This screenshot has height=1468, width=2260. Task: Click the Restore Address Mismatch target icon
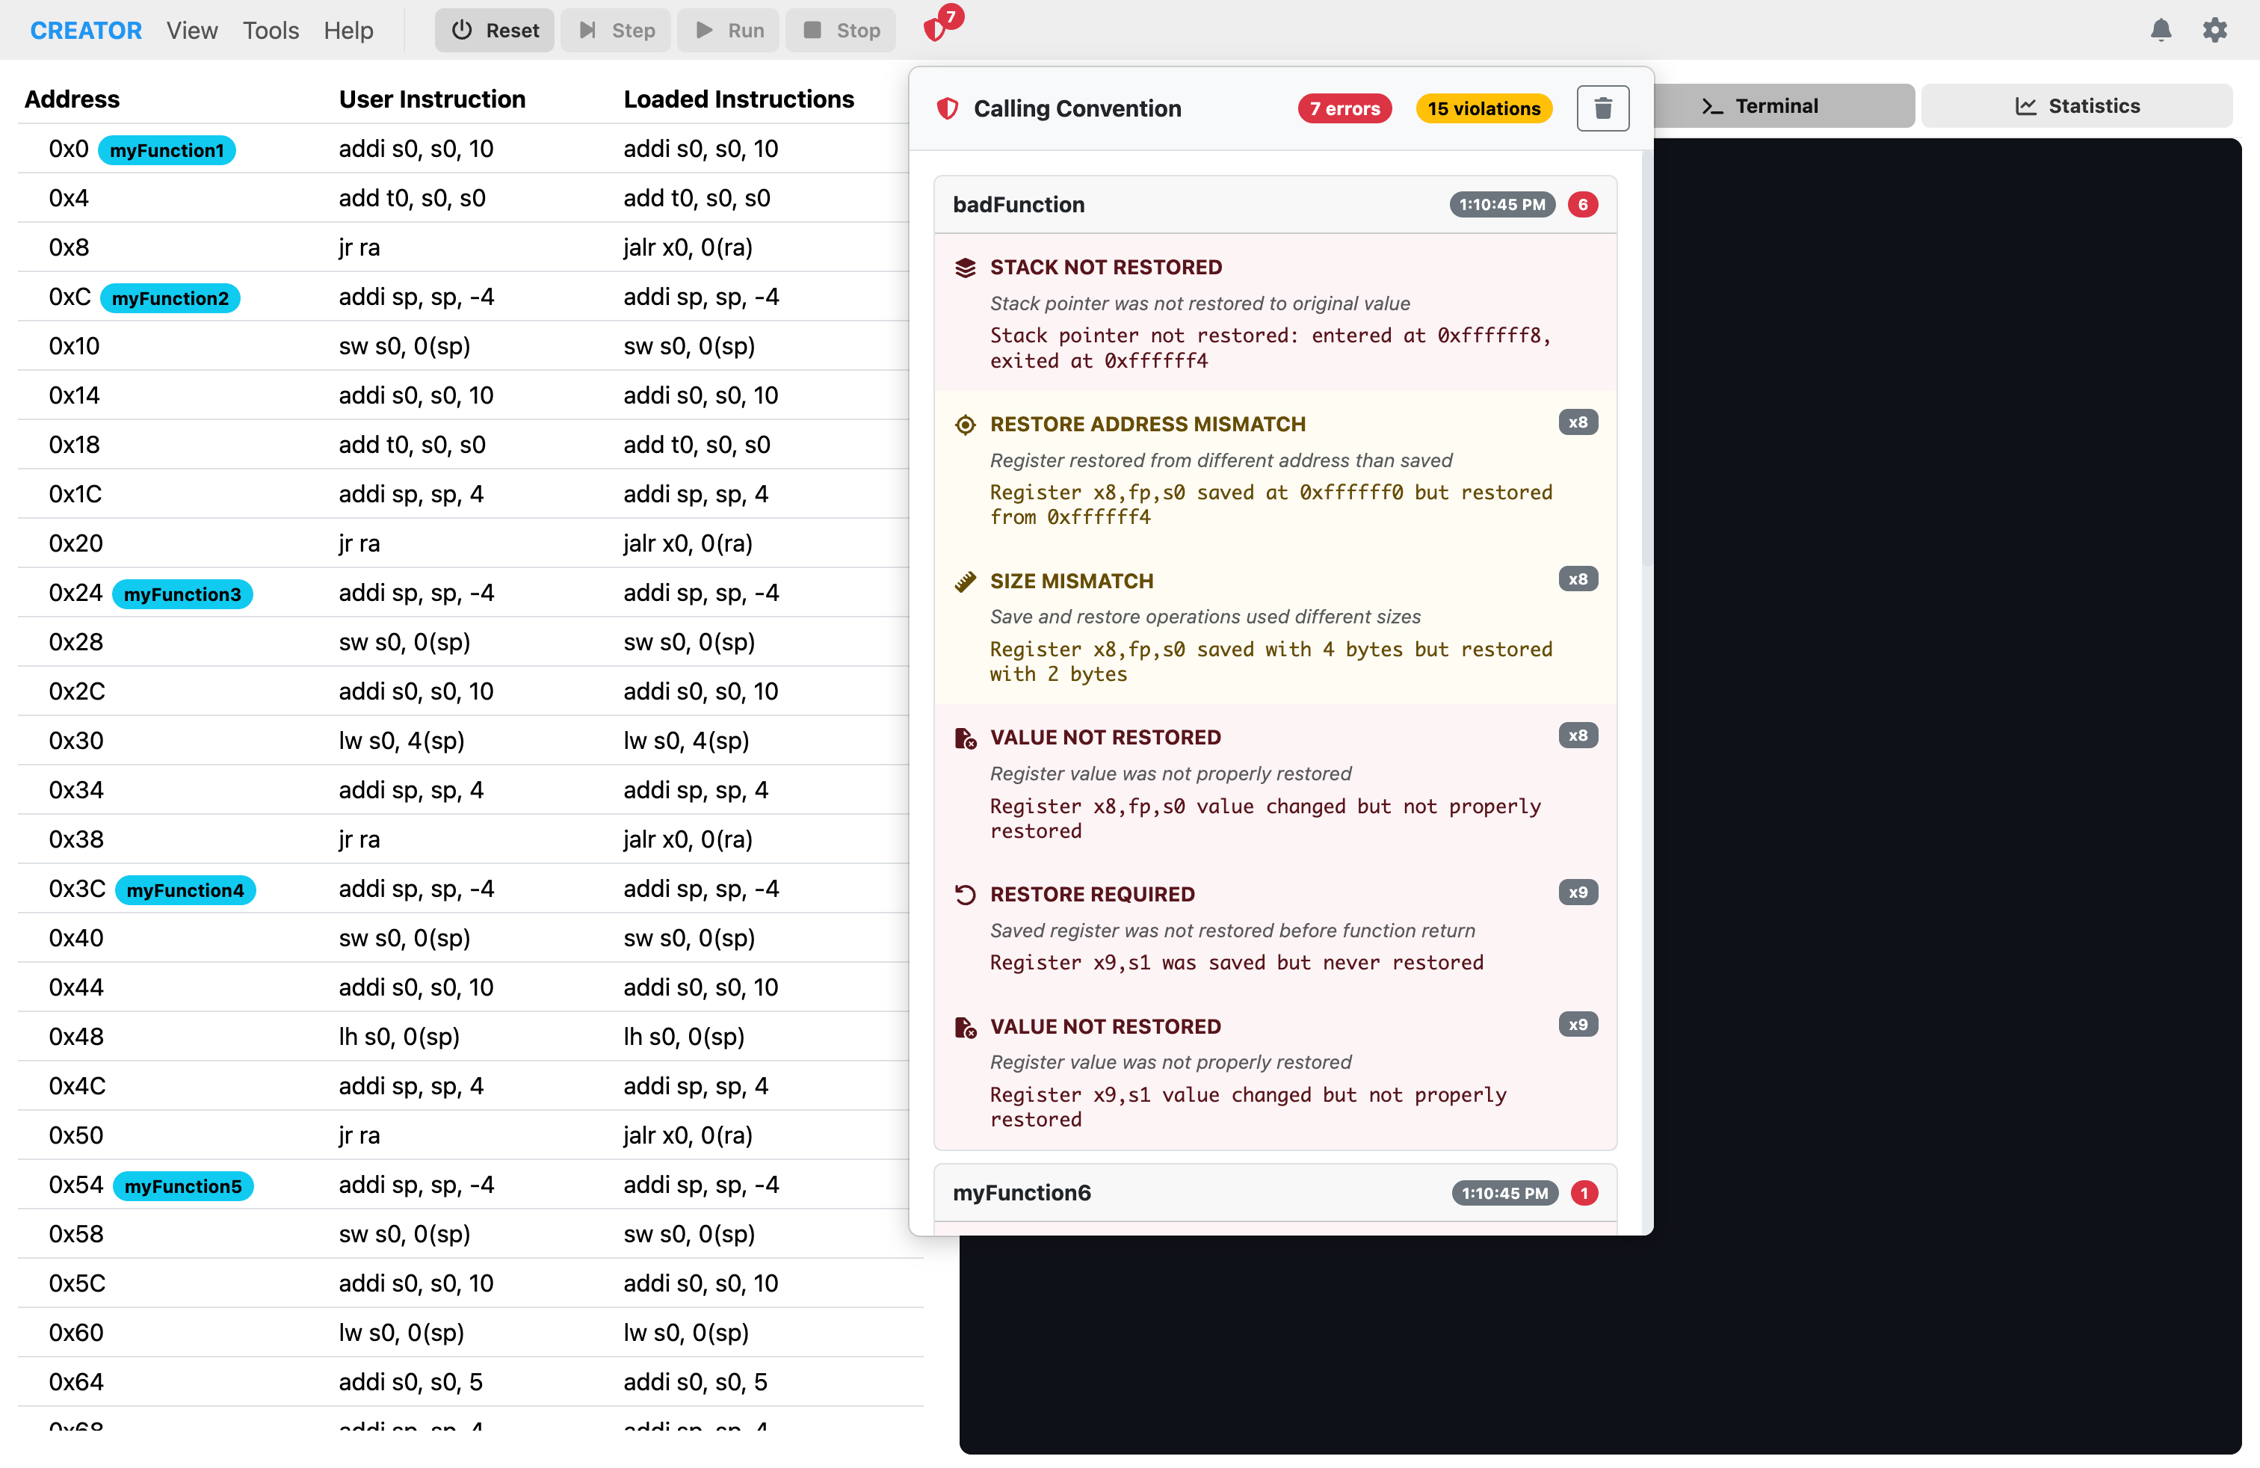[x=965, y=425]
